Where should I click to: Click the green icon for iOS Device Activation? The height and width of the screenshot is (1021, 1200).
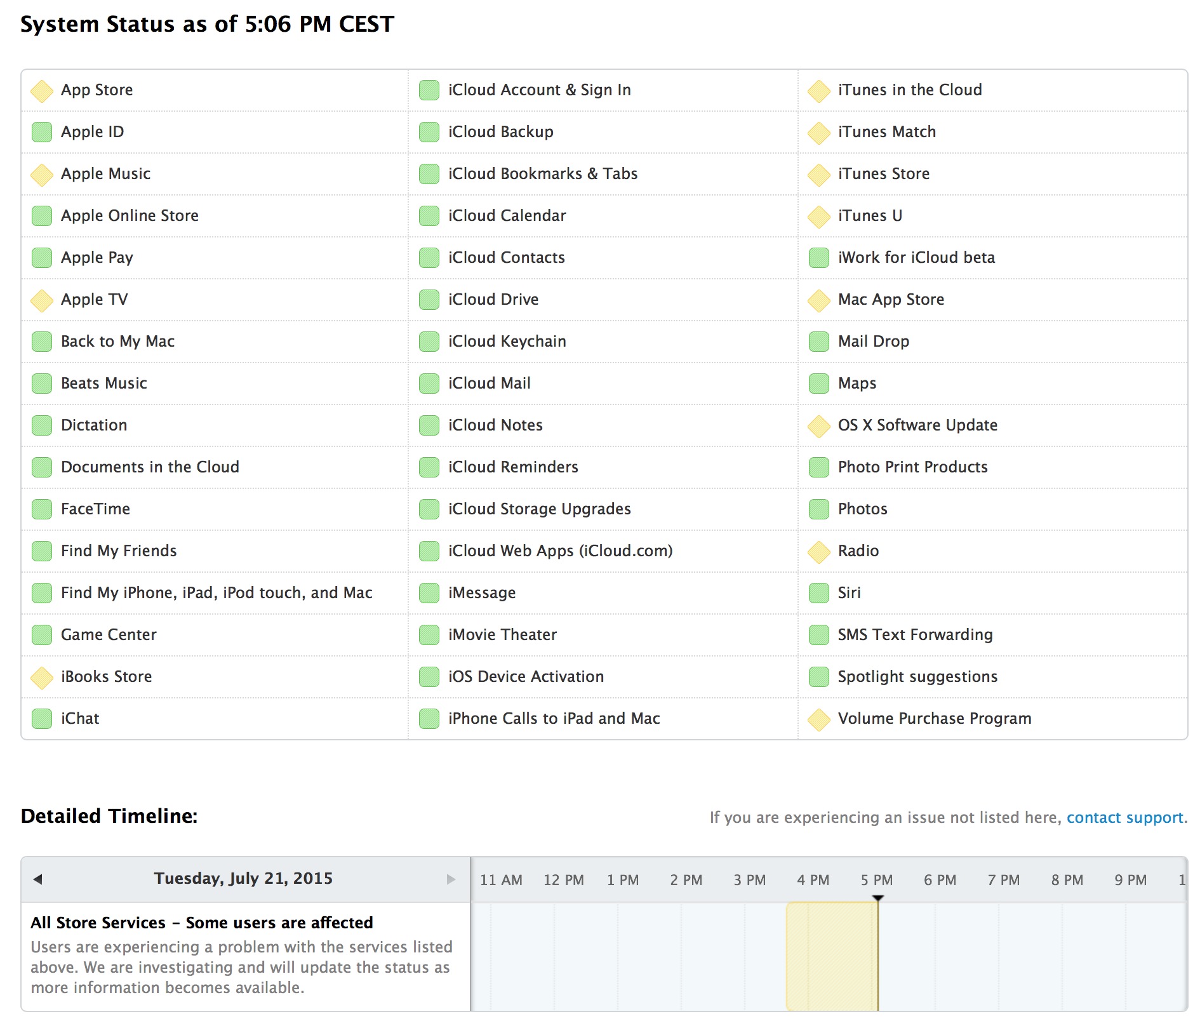[x=429, y=677]
